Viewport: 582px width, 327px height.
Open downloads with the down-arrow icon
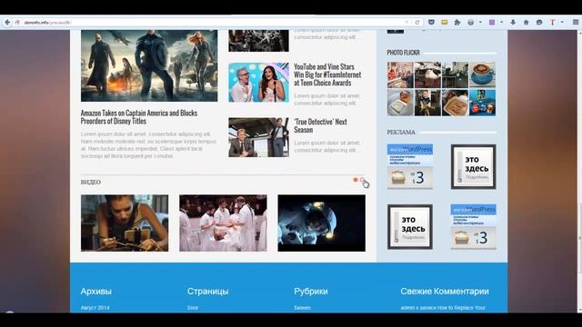513,22
